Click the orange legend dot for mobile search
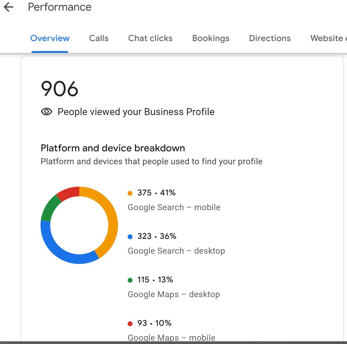This screenshot has width=347, height=344. pyautogui.click(x=130, y=193)
